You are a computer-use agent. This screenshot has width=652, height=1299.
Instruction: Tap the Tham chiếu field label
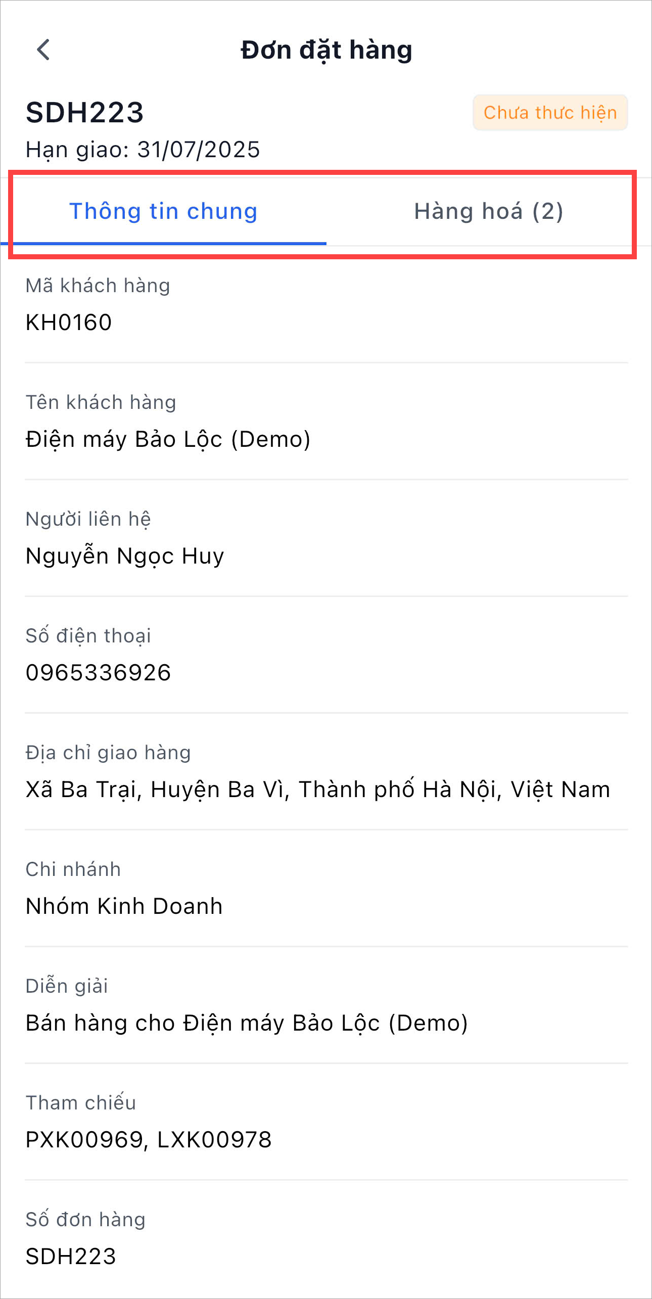pyautogui.click(x=81, y=1103)
